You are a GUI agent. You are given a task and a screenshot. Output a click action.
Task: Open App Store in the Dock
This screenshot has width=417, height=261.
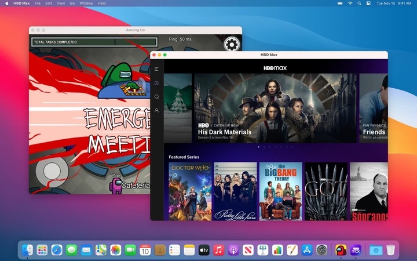click(x=307, y=250)
